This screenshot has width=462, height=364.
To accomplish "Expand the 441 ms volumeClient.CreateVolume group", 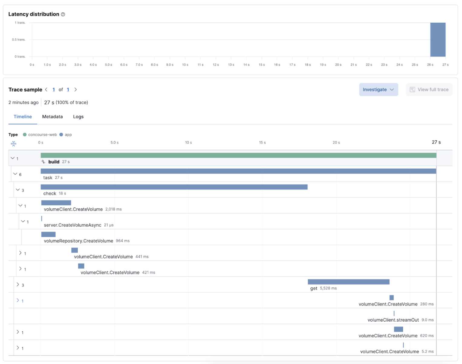I will [x=21, y=253].
